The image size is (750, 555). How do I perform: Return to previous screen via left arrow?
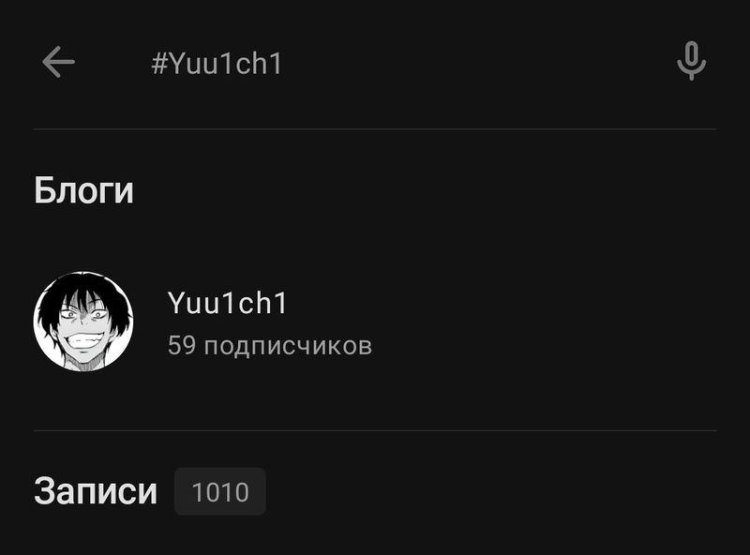[58, 62]
